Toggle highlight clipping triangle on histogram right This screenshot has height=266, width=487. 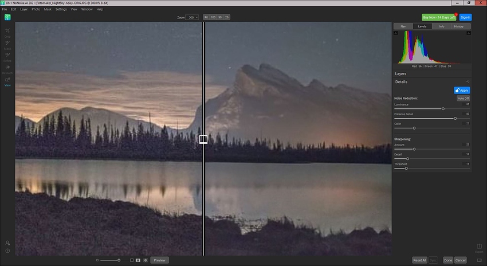pyautogui.click(x=469, y=33)
